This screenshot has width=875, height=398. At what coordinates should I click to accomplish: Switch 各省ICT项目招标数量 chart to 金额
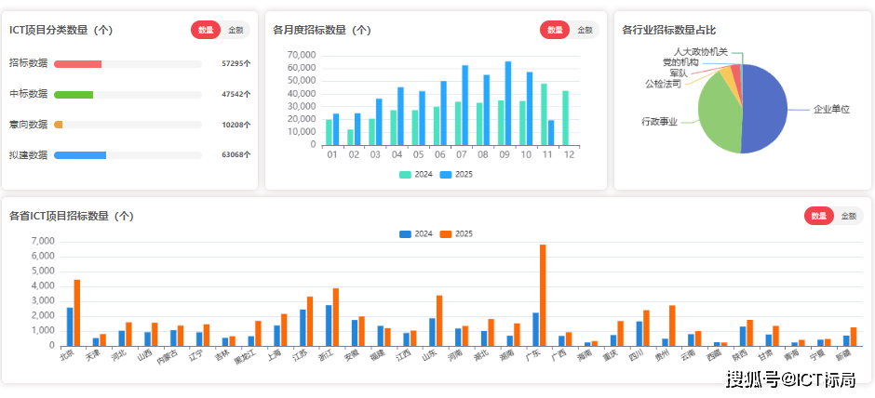pos(849,216)
